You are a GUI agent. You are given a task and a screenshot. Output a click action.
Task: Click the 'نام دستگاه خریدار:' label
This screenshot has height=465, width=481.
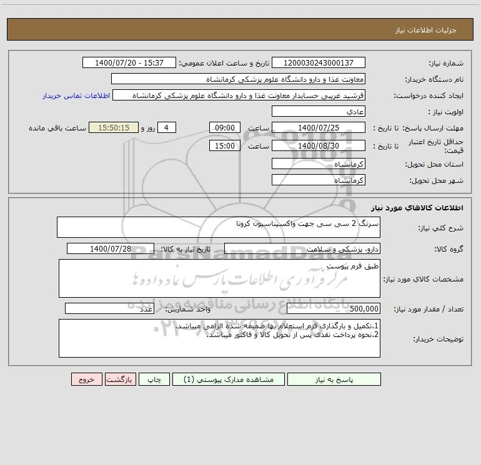tap(434, 79)
